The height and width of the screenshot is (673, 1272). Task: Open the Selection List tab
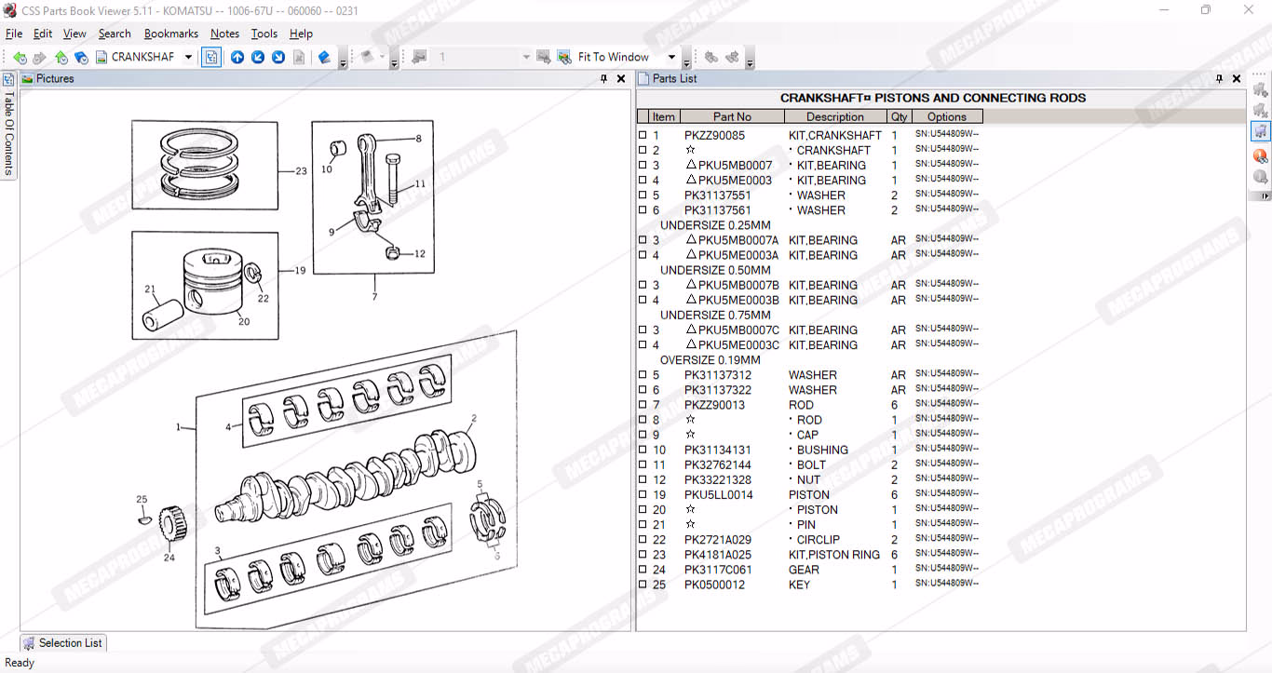point(62,642)
